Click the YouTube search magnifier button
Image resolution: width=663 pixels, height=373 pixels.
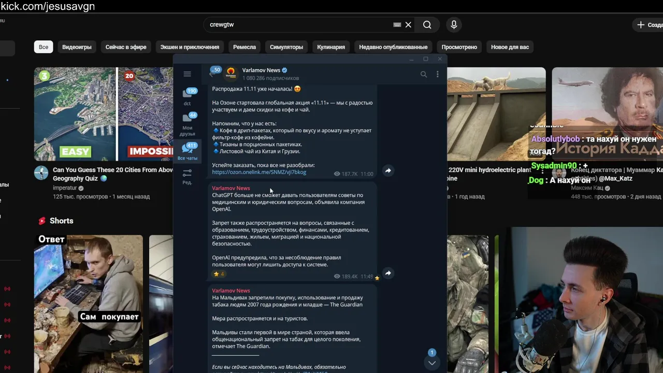[427, 24]
